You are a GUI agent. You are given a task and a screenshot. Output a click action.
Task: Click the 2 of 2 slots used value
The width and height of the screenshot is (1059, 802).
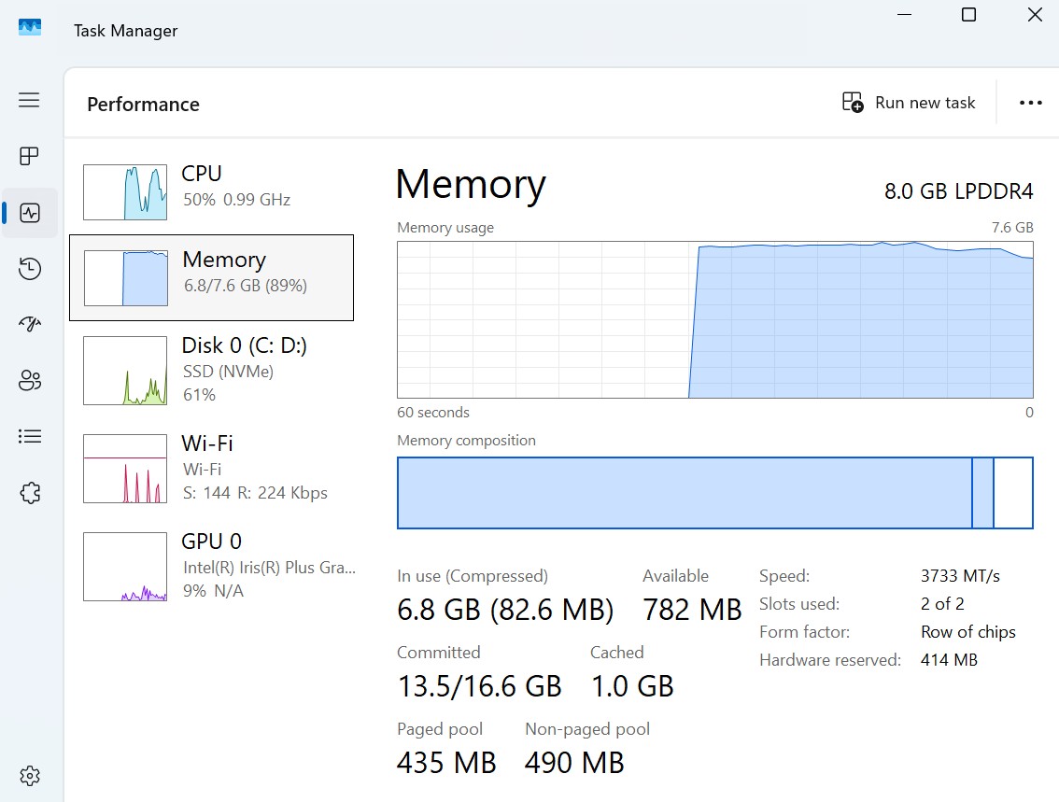[x=942, y=603]
